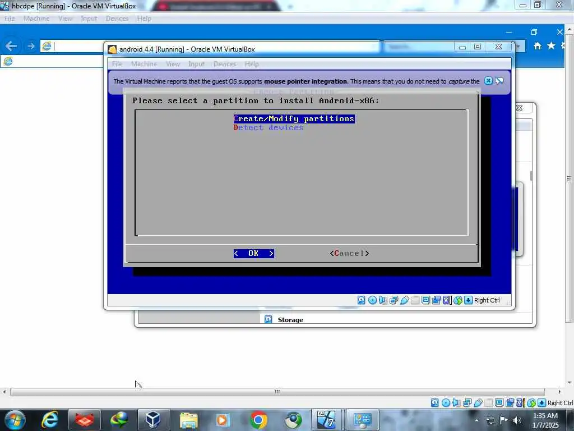Click display indicator in hbcdpe status bar

click(499, 403)
